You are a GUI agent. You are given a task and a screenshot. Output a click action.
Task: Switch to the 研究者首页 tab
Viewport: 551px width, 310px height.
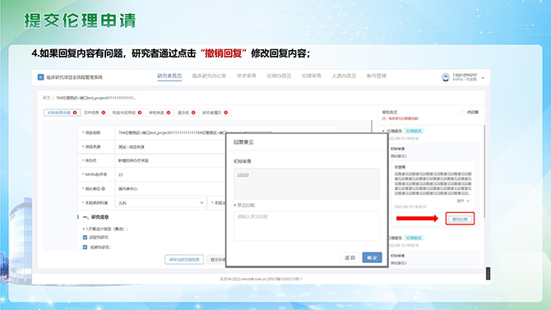(x=169, y=76)
